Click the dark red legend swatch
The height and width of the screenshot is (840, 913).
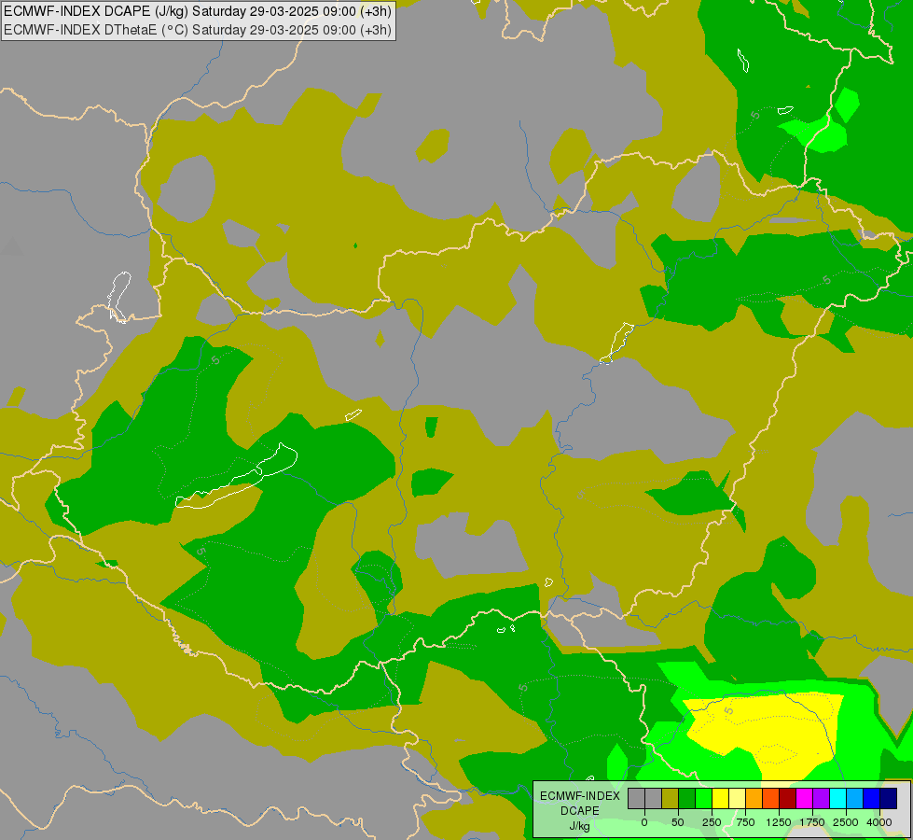(788, 798)
